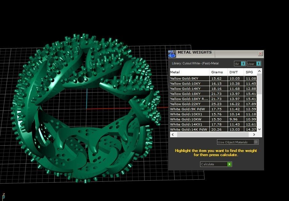Click the Metal Weights panel cone icon
This screenshot has width=289, height=201.
point(172,54)
